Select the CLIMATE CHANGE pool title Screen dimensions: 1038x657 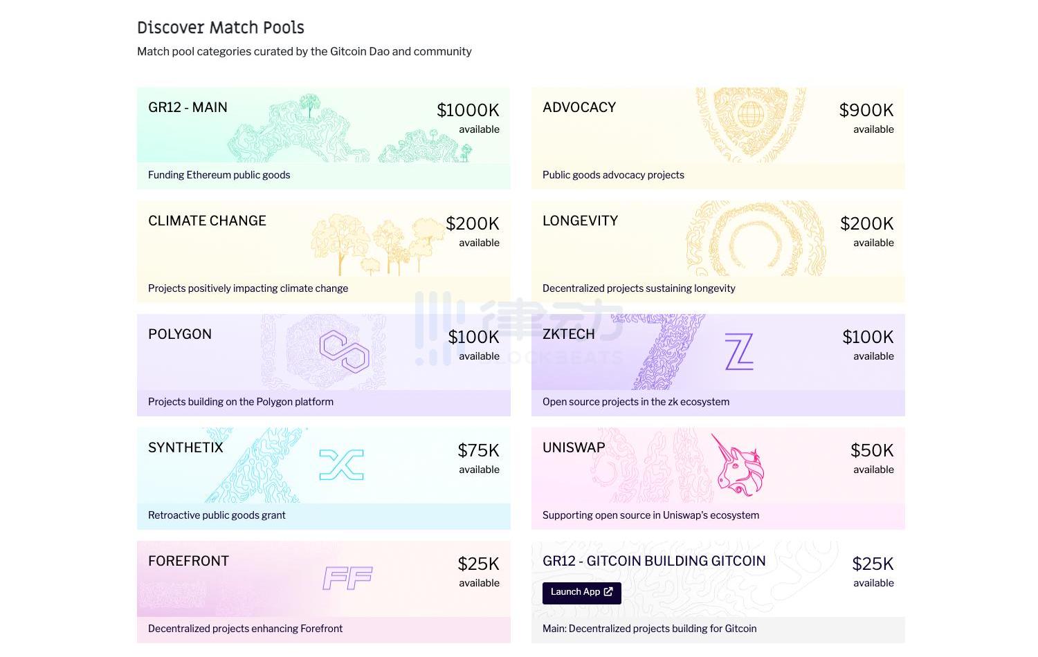207,221
